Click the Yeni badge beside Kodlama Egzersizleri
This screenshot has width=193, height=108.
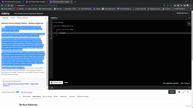17,92
